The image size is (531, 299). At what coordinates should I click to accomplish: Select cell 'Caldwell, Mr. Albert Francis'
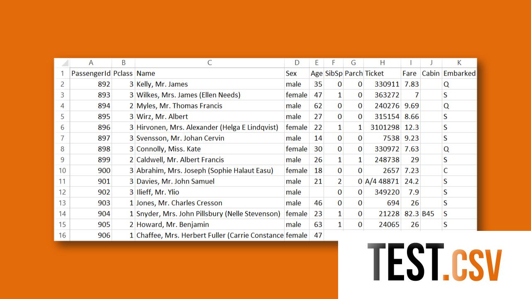point(209,159)
